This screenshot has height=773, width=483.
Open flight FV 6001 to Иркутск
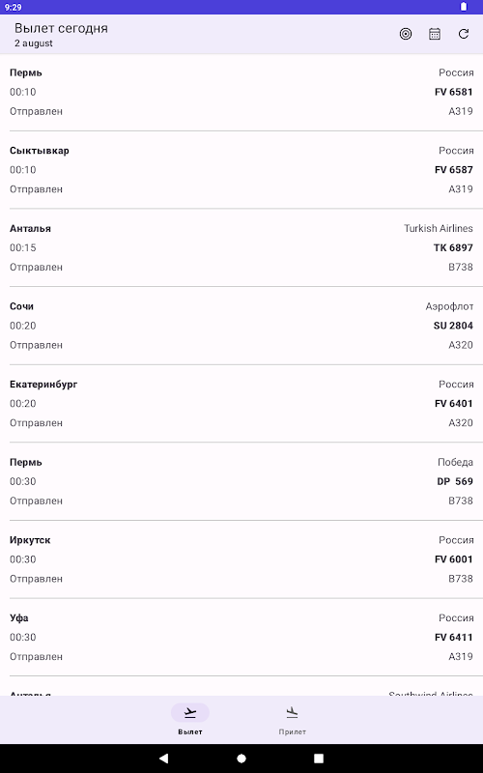(241, 559)
